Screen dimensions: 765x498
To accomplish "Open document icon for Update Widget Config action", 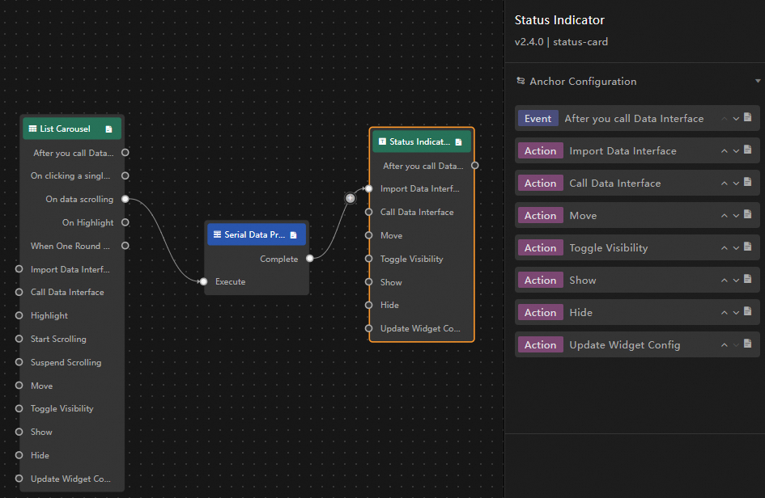I will [747, 344].
